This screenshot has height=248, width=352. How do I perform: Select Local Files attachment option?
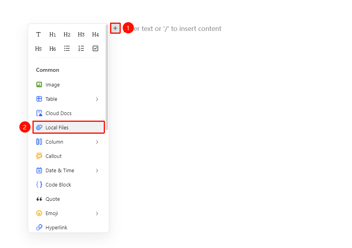(68, 127)
